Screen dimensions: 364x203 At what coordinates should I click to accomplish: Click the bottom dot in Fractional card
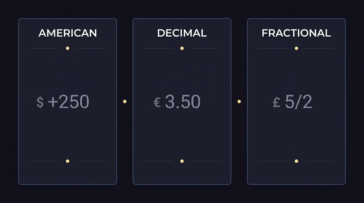pos(296,161)
